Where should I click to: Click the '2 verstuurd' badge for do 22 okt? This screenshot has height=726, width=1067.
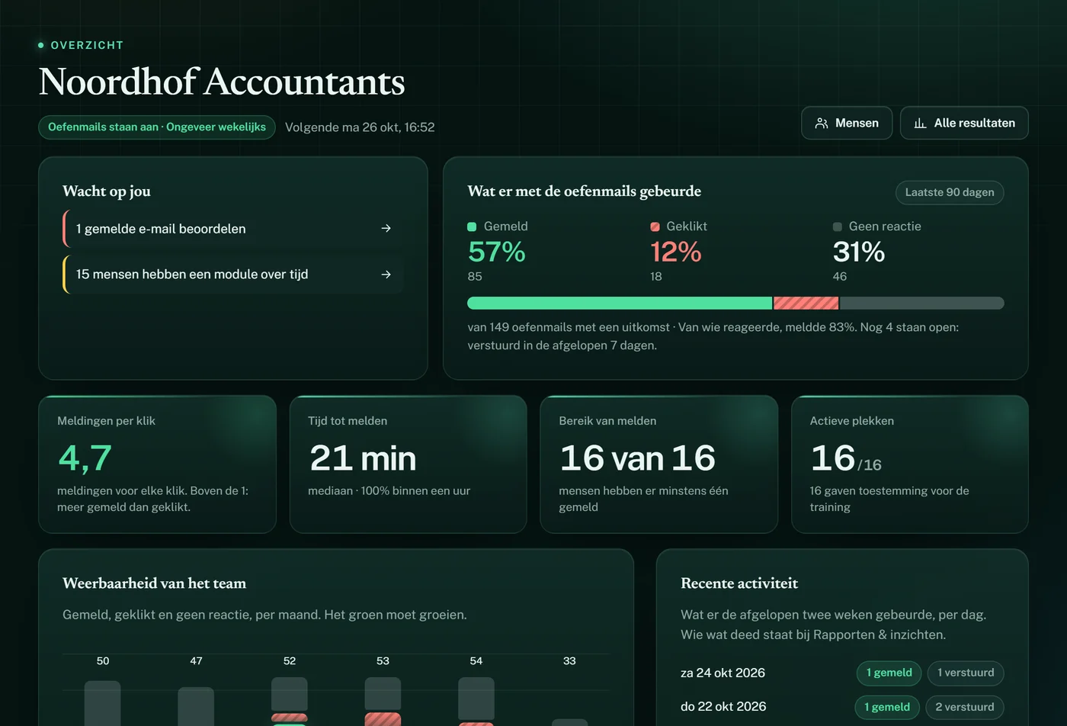click(x=965, y=707)
